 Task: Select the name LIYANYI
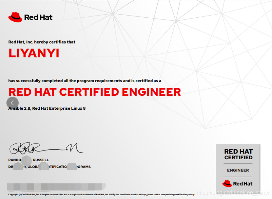point(34,53)
